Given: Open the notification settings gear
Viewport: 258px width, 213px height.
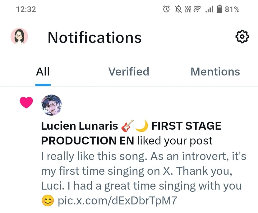Looking at the screenshot, I should [242, 37].
